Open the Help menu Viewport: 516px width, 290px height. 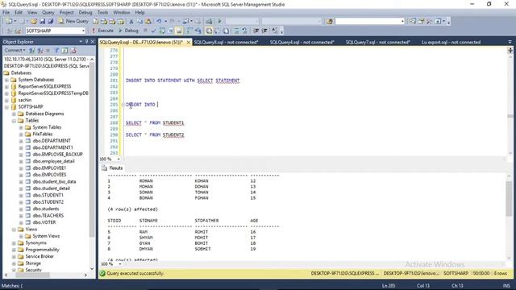[x=139, y=13]
